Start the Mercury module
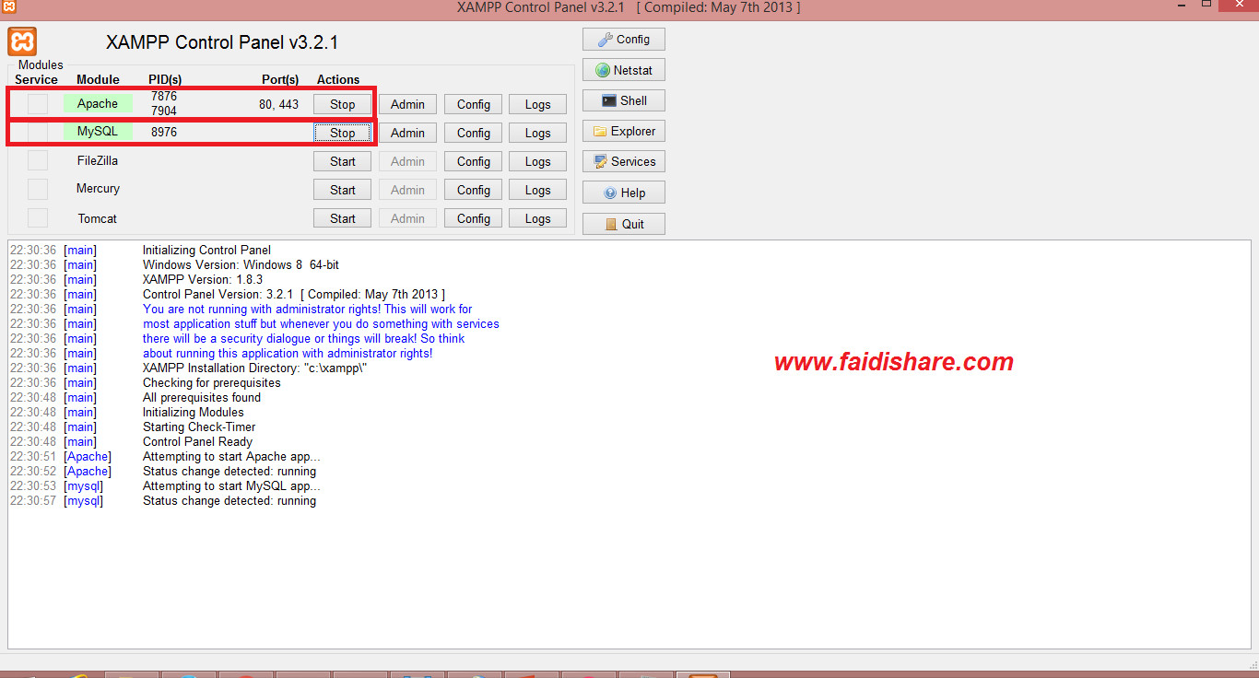Image resolution: width=1259 pixels, height=678 pixels. point(343,190)
